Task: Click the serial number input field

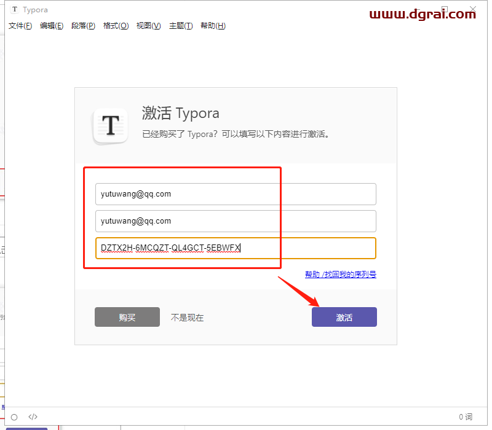Action: pos(237,248)
